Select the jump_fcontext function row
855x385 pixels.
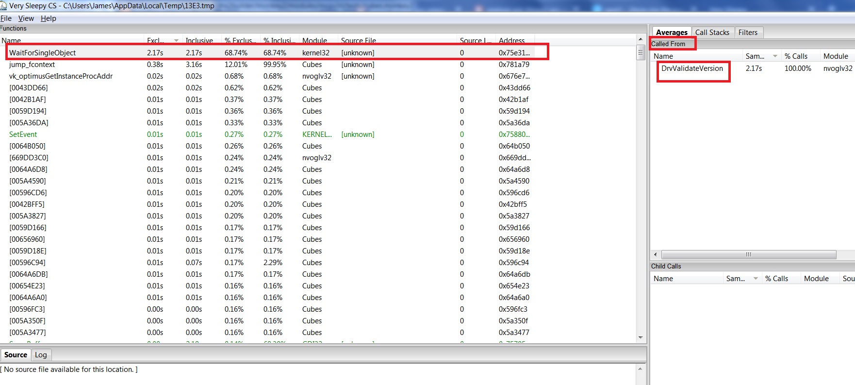(x=32, y=65)
